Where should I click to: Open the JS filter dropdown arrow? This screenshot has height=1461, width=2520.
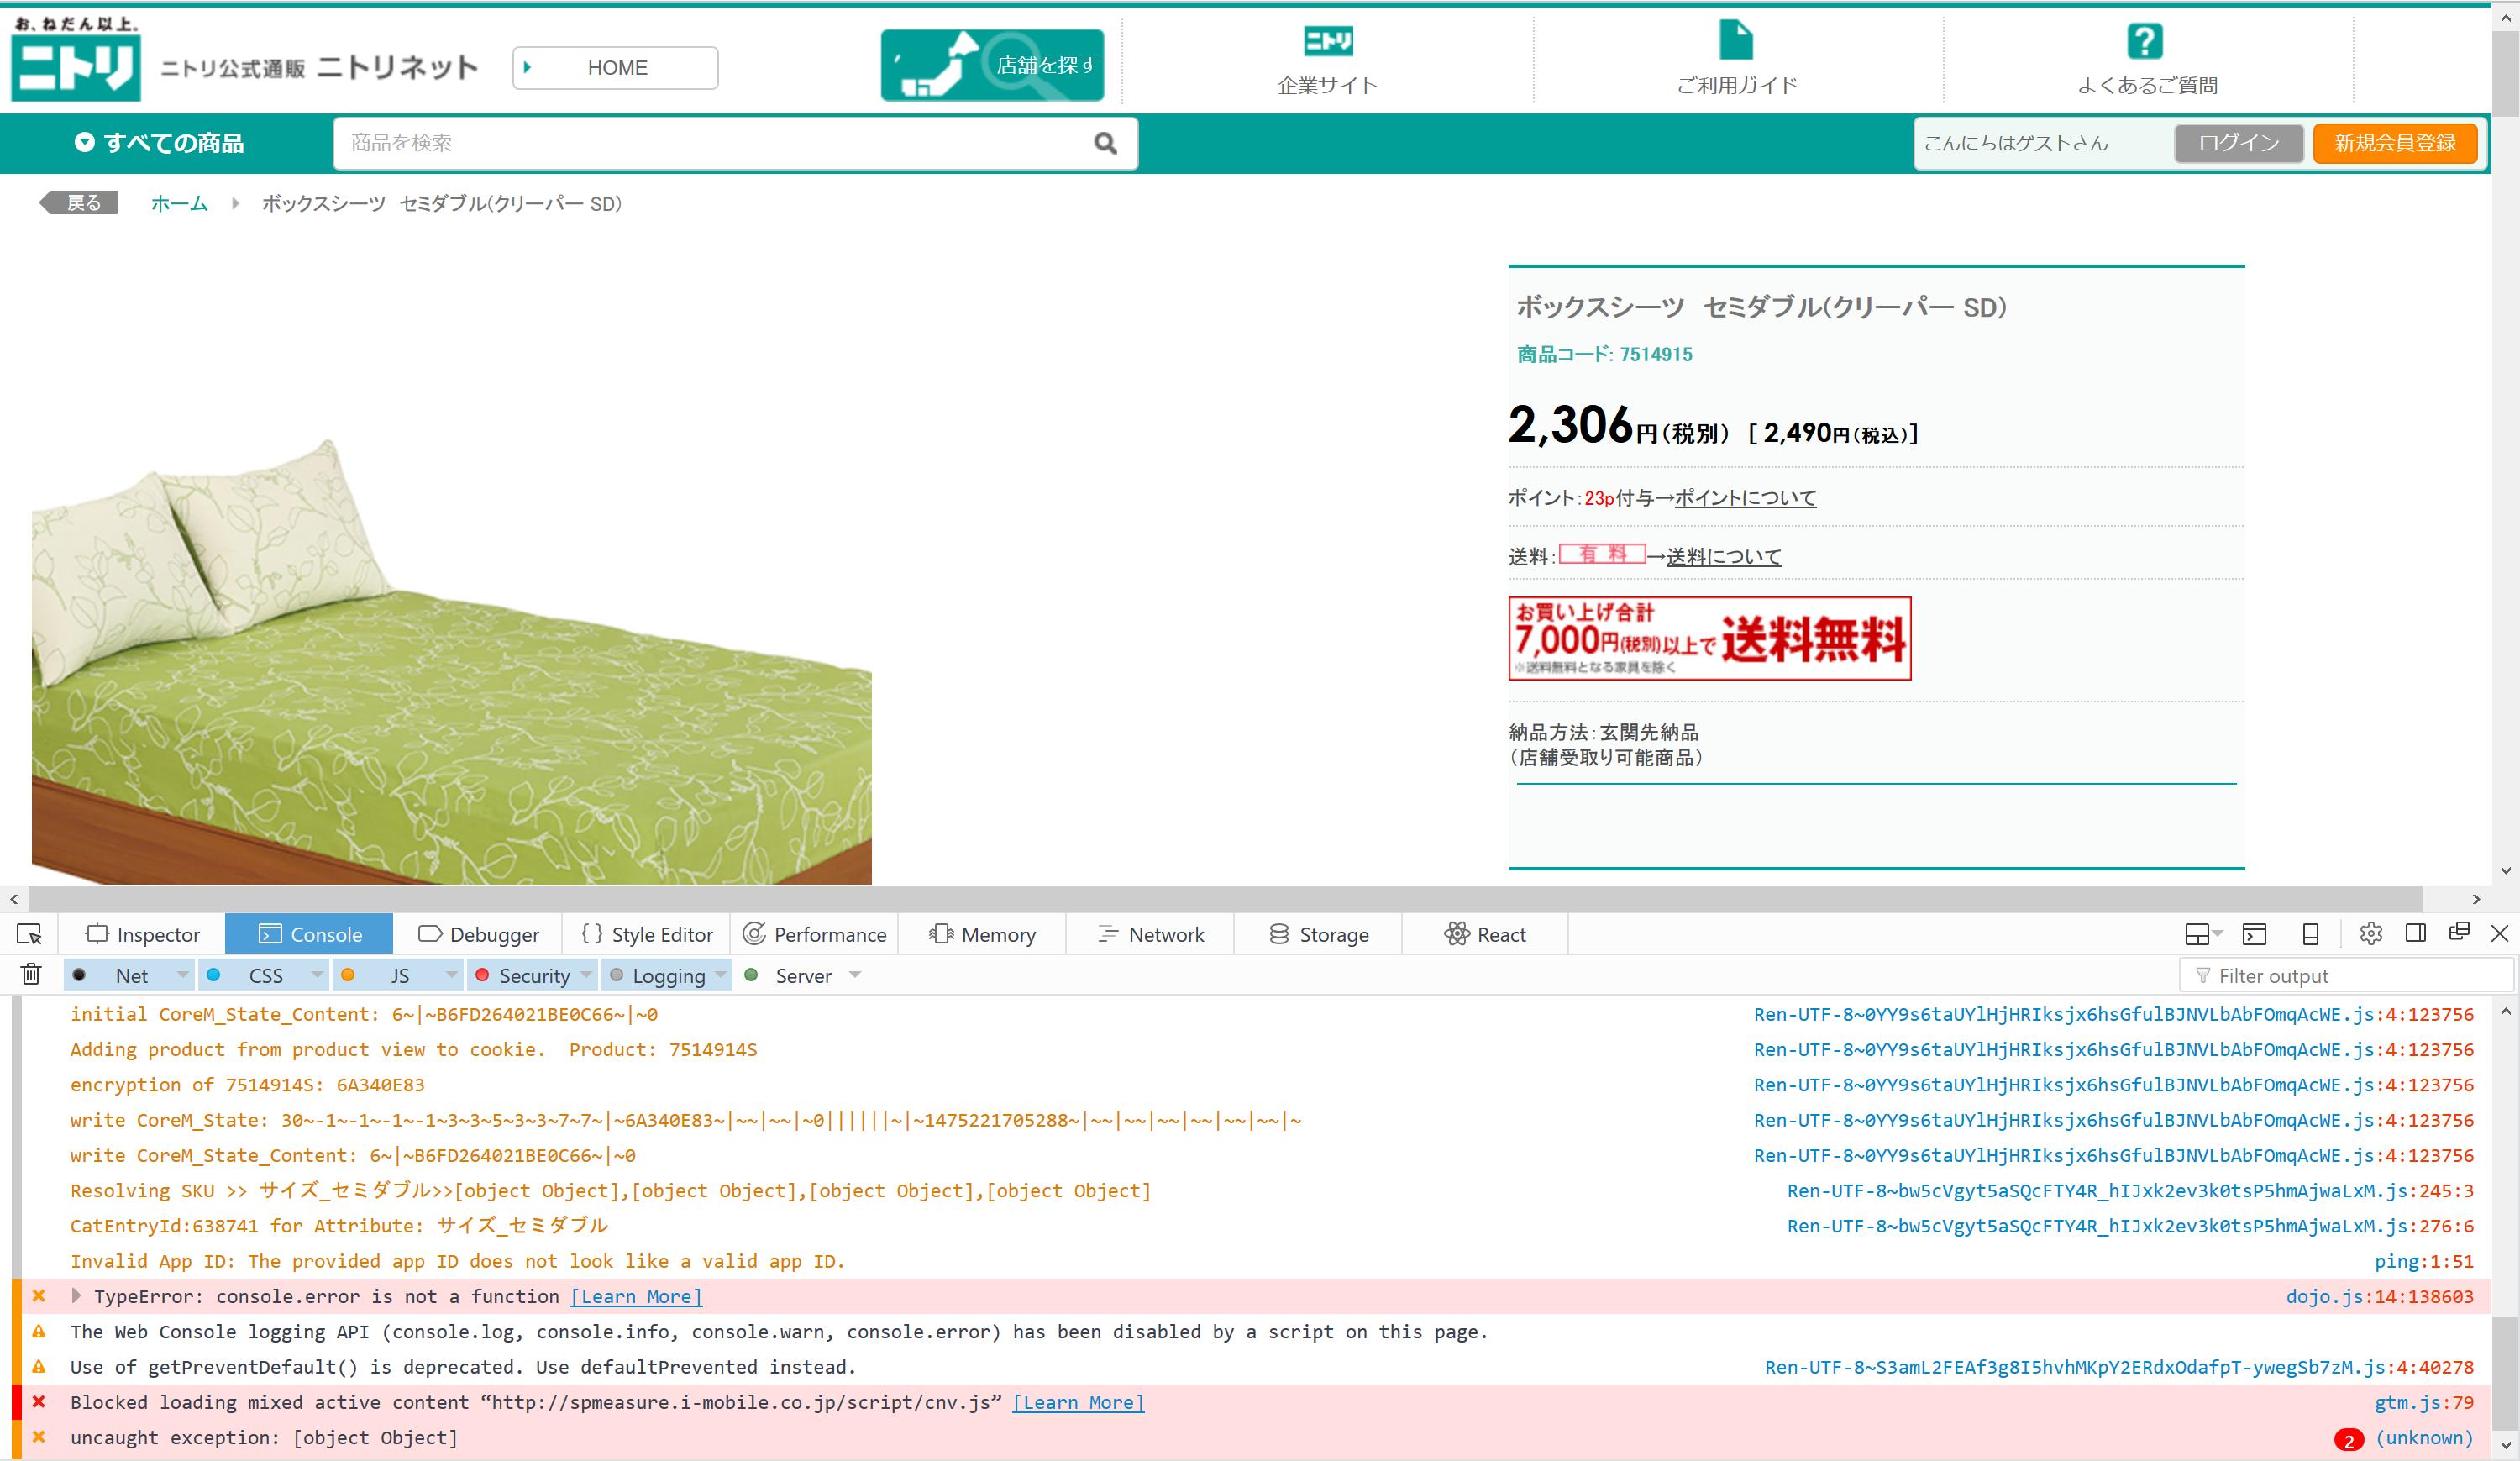pos(451,974)
